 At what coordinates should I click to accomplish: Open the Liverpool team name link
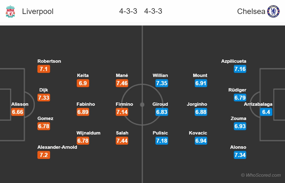(x=38, y=12)
